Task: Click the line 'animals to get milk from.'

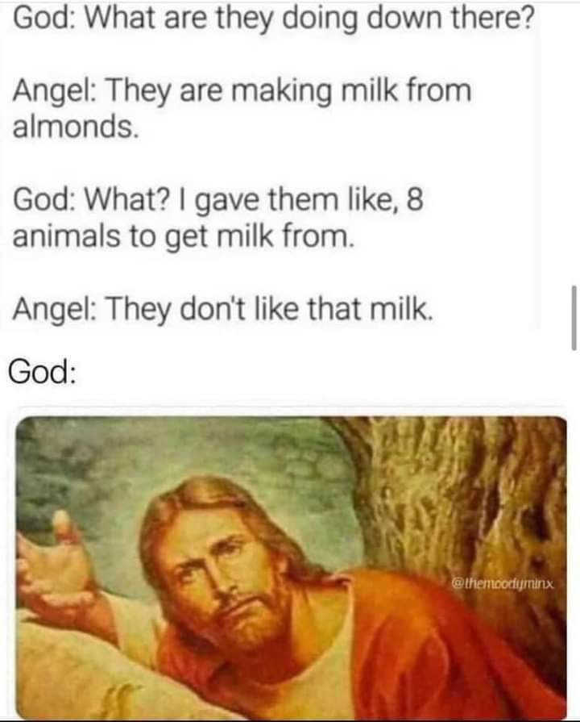Action: [184, 236]
